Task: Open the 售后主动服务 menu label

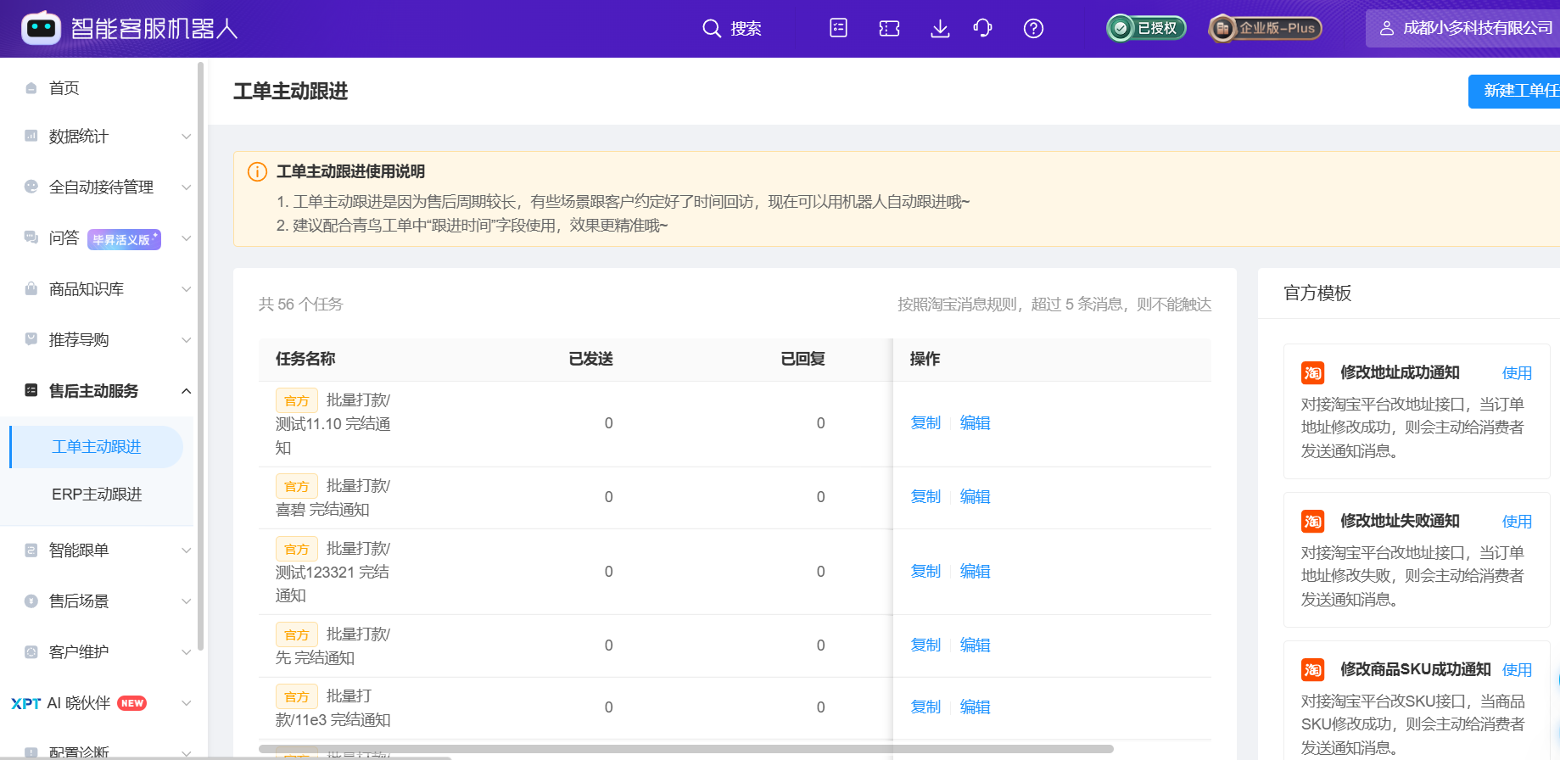Action: [x=93, y=391]
